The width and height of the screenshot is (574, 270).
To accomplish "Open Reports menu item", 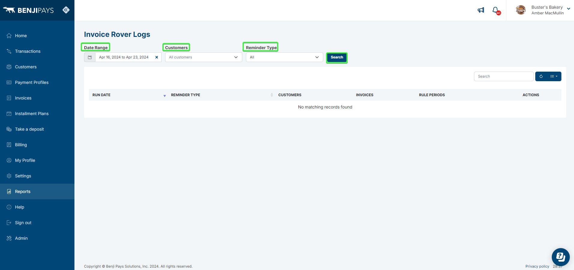I will (x=37, y=191).
